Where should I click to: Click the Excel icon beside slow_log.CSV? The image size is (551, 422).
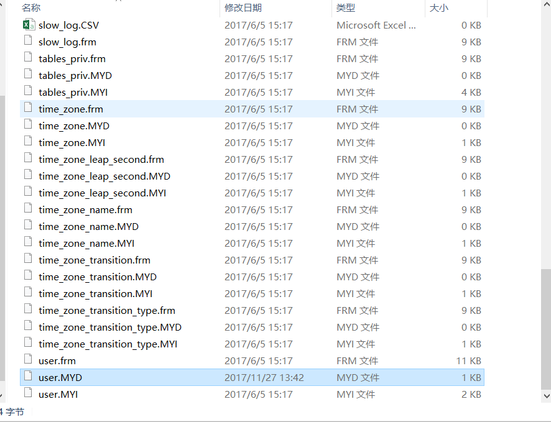(27, 25)
